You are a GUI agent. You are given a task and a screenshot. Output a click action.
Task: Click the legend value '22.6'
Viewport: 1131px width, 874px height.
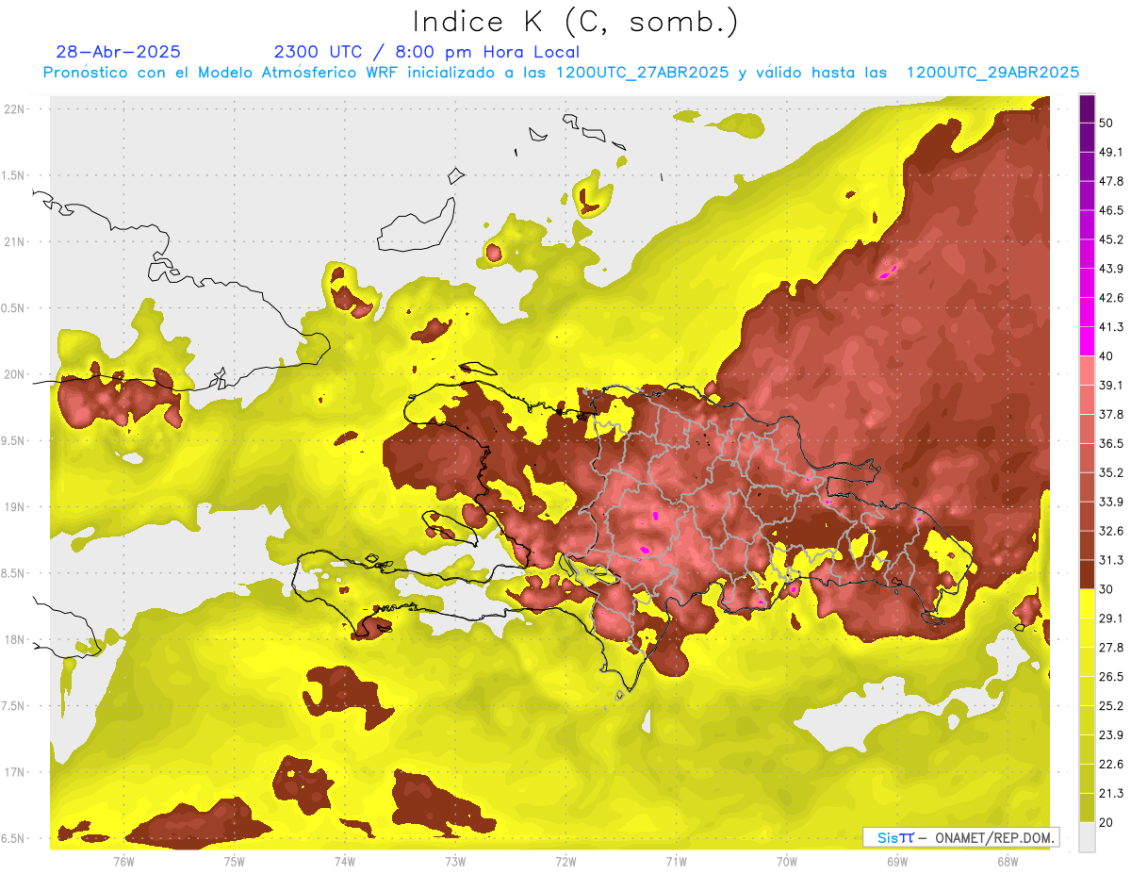pos(1111,764)
